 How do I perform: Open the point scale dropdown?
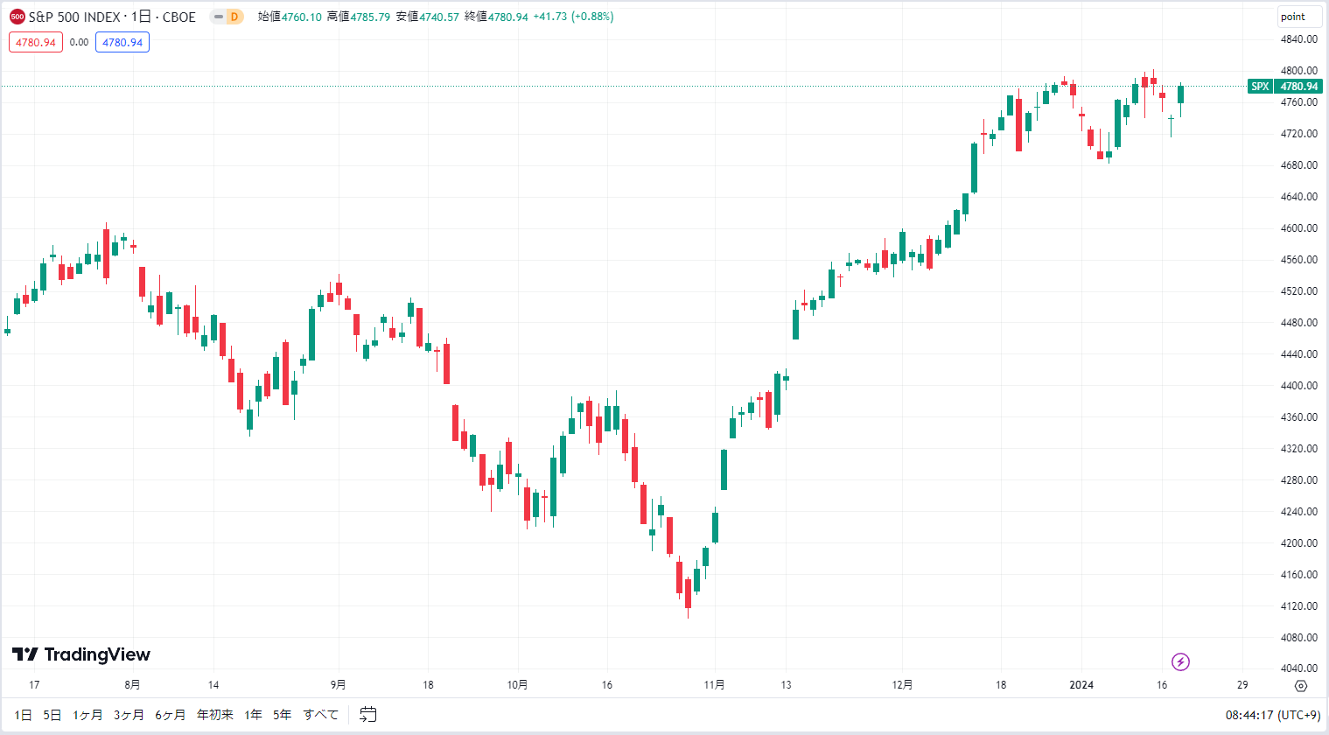click(1299, 17)
